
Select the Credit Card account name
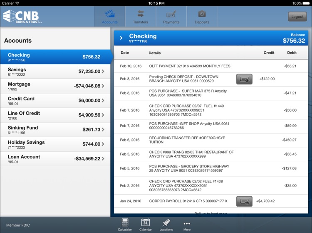click(21, 99)
